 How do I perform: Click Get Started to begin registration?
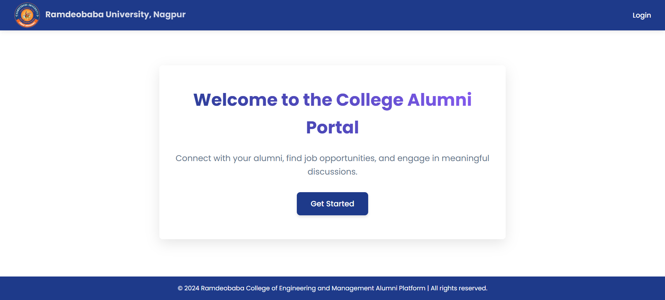point(332,204)
